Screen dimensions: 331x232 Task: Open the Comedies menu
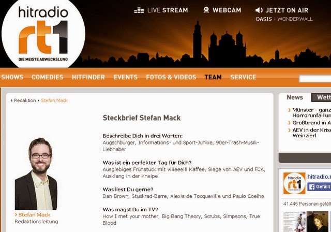coord(48,77)
